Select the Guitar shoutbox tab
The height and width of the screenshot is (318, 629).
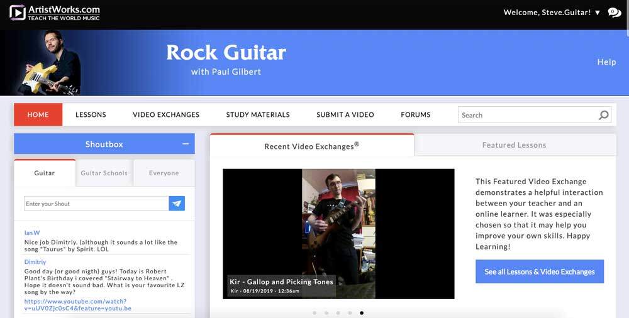click(45, 173)
